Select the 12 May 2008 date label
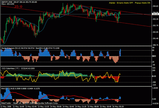159x108 pixels. pyautogui.click(x=6, y=106)
